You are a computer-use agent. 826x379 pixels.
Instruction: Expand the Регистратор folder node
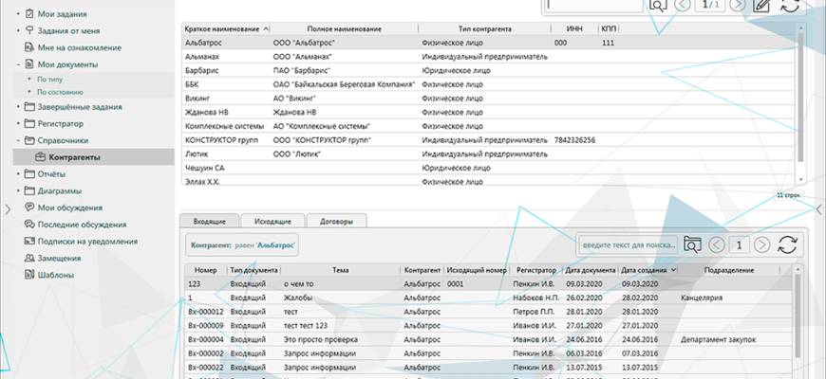[18, 123]
